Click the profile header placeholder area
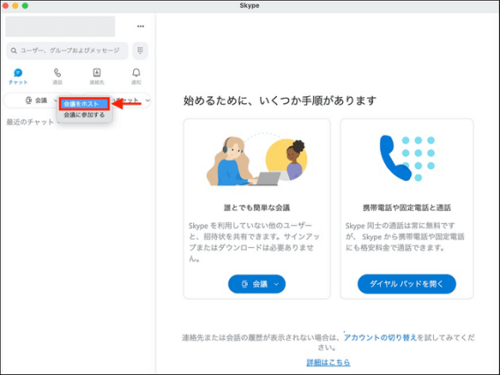Viewport: 500px width, 375px height. 60,26
